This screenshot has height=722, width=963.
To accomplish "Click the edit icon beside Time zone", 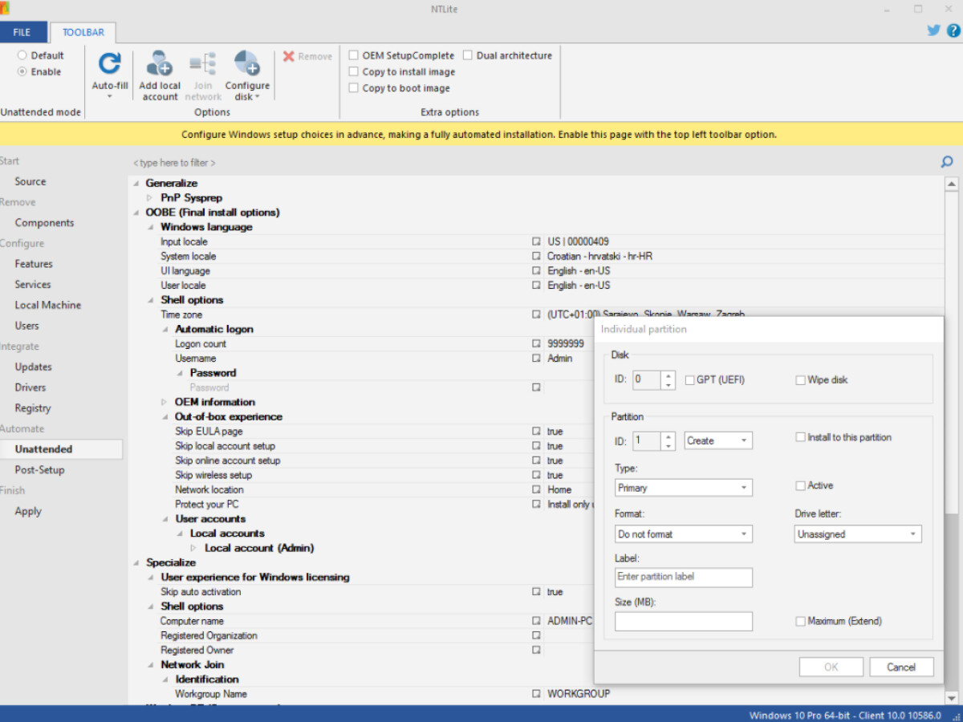I will click(x=536, y=314).
